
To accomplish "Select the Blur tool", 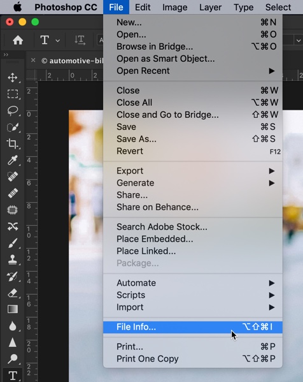I will click(x=12, y=326).
